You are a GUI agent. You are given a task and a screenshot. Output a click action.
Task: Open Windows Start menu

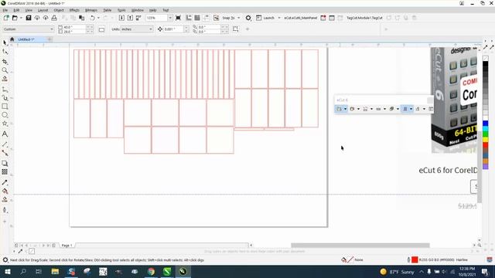[x=7, y=271]
